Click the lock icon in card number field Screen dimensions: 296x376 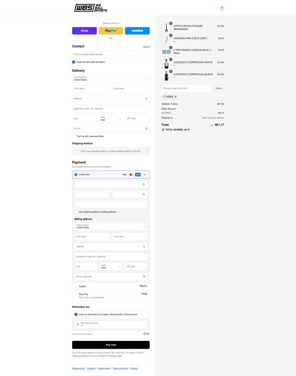pyautogui.click(x=143, y=185)
